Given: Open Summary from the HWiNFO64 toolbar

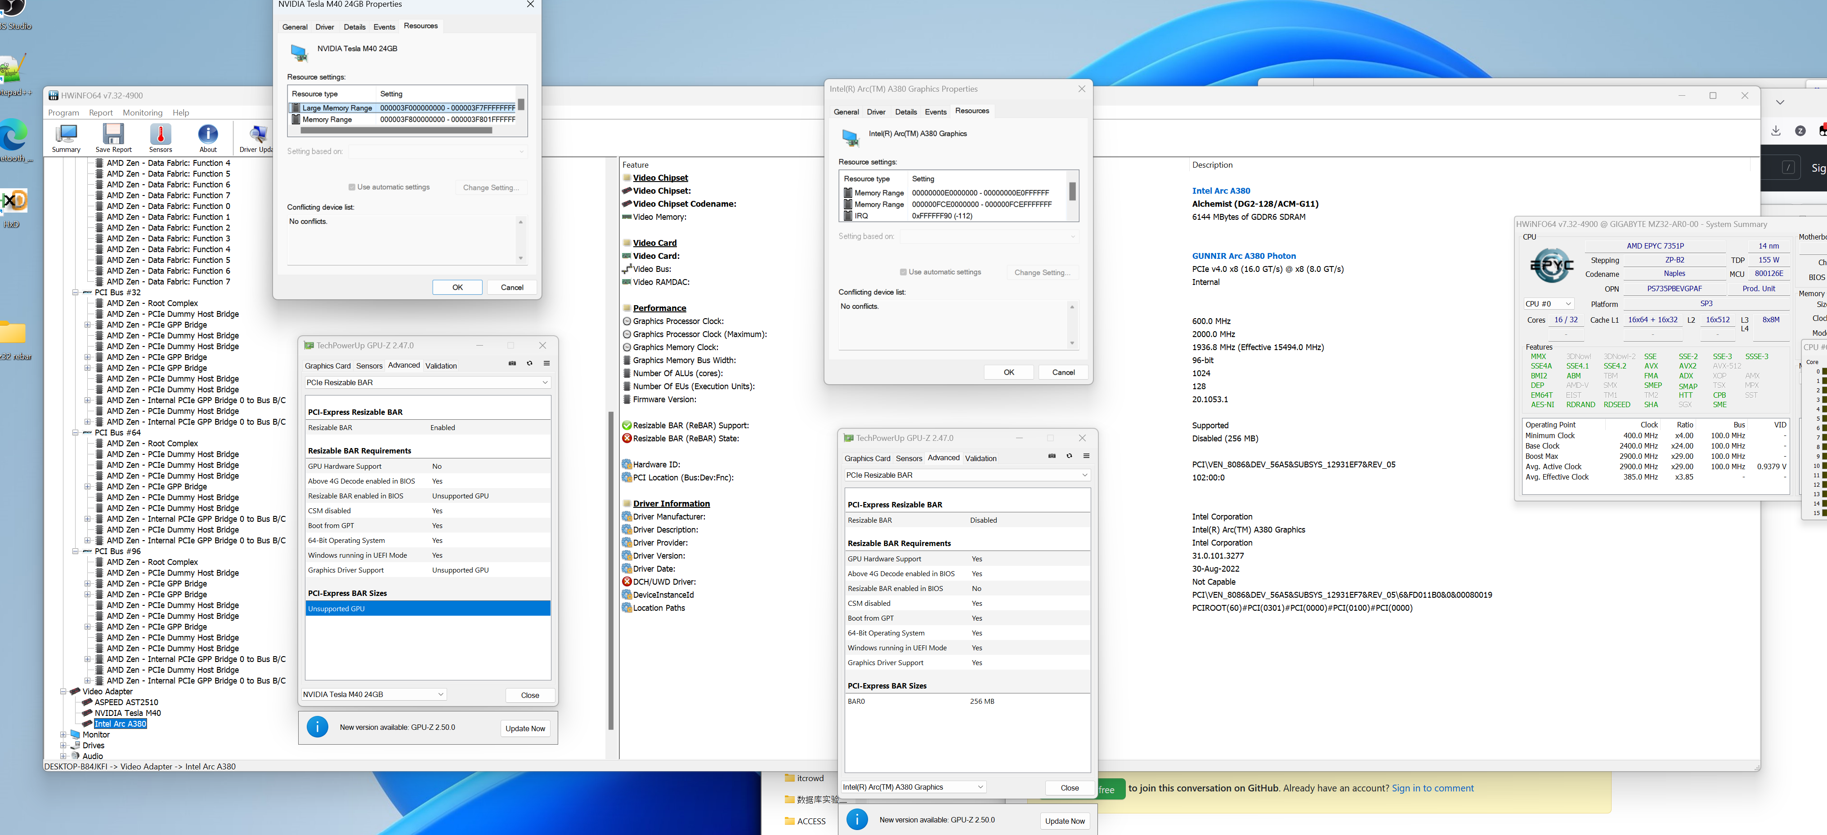Looking at the screenshot, I should (x=66, y=138).
